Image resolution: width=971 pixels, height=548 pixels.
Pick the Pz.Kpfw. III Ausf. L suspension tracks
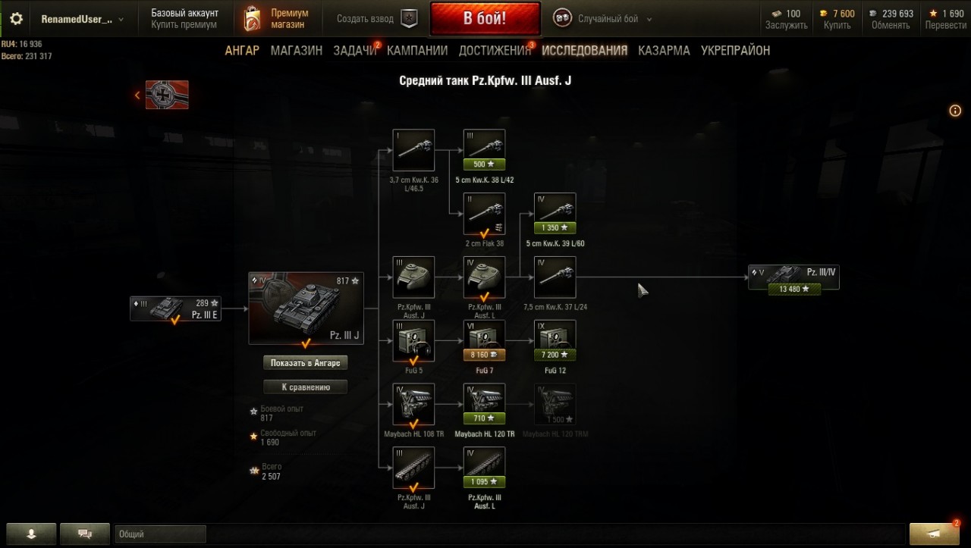pos(484,468)
